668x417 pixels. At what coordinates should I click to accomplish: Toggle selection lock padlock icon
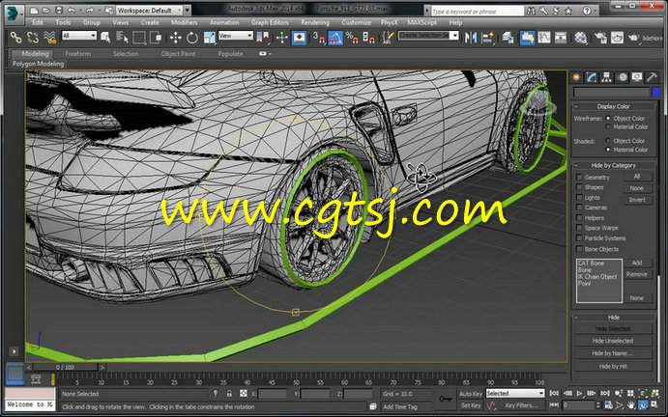point(229,394)
